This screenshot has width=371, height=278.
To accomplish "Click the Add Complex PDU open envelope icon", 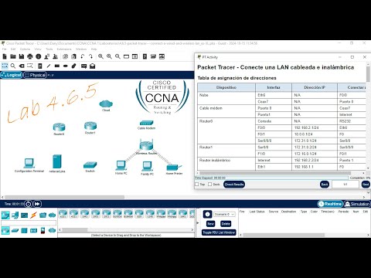I will tap(92, 66).
